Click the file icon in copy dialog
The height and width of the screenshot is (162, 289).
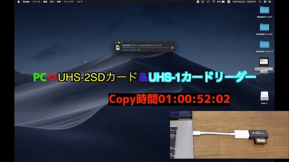pos(118,48)
